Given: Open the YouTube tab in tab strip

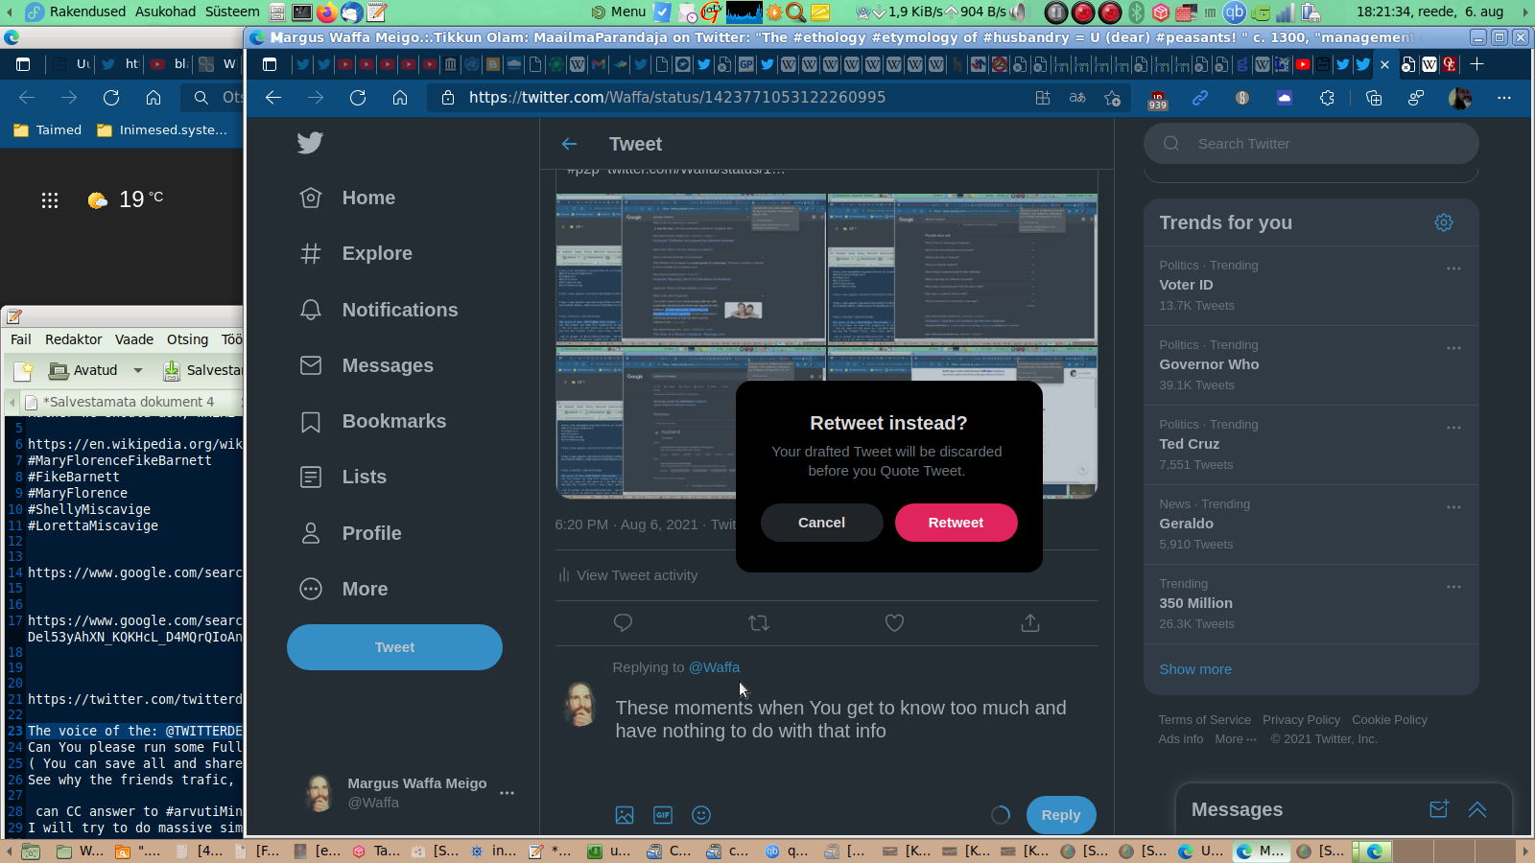Looking at the screenshot, I should coord(1303,64).
